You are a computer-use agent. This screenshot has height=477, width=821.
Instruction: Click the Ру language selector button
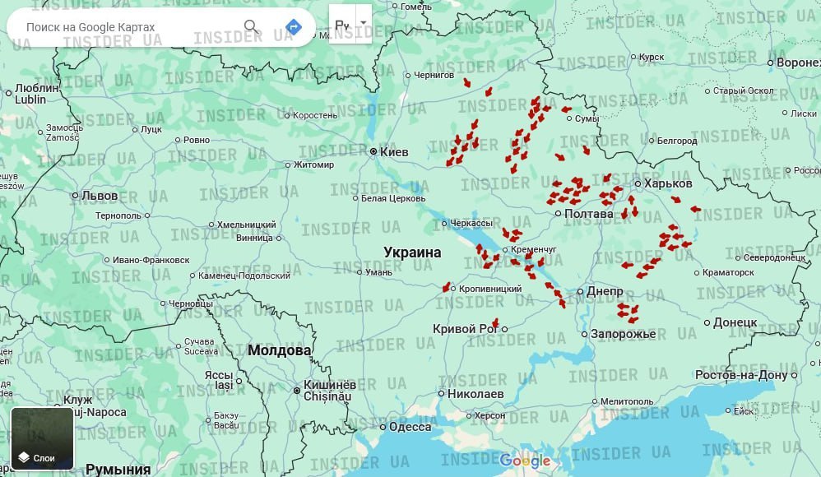[342, 25]
